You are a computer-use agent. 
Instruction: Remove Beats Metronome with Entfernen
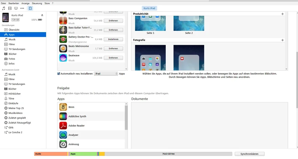(x=113, y=49)
